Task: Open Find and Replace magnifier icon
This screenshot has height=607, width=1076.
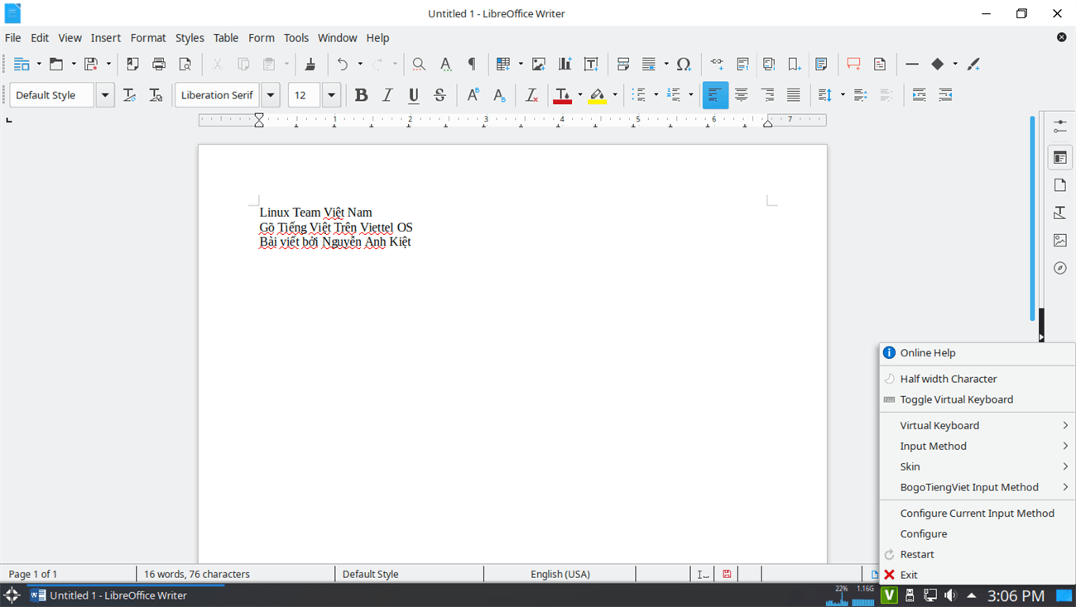Action: (x=419, y=64)
